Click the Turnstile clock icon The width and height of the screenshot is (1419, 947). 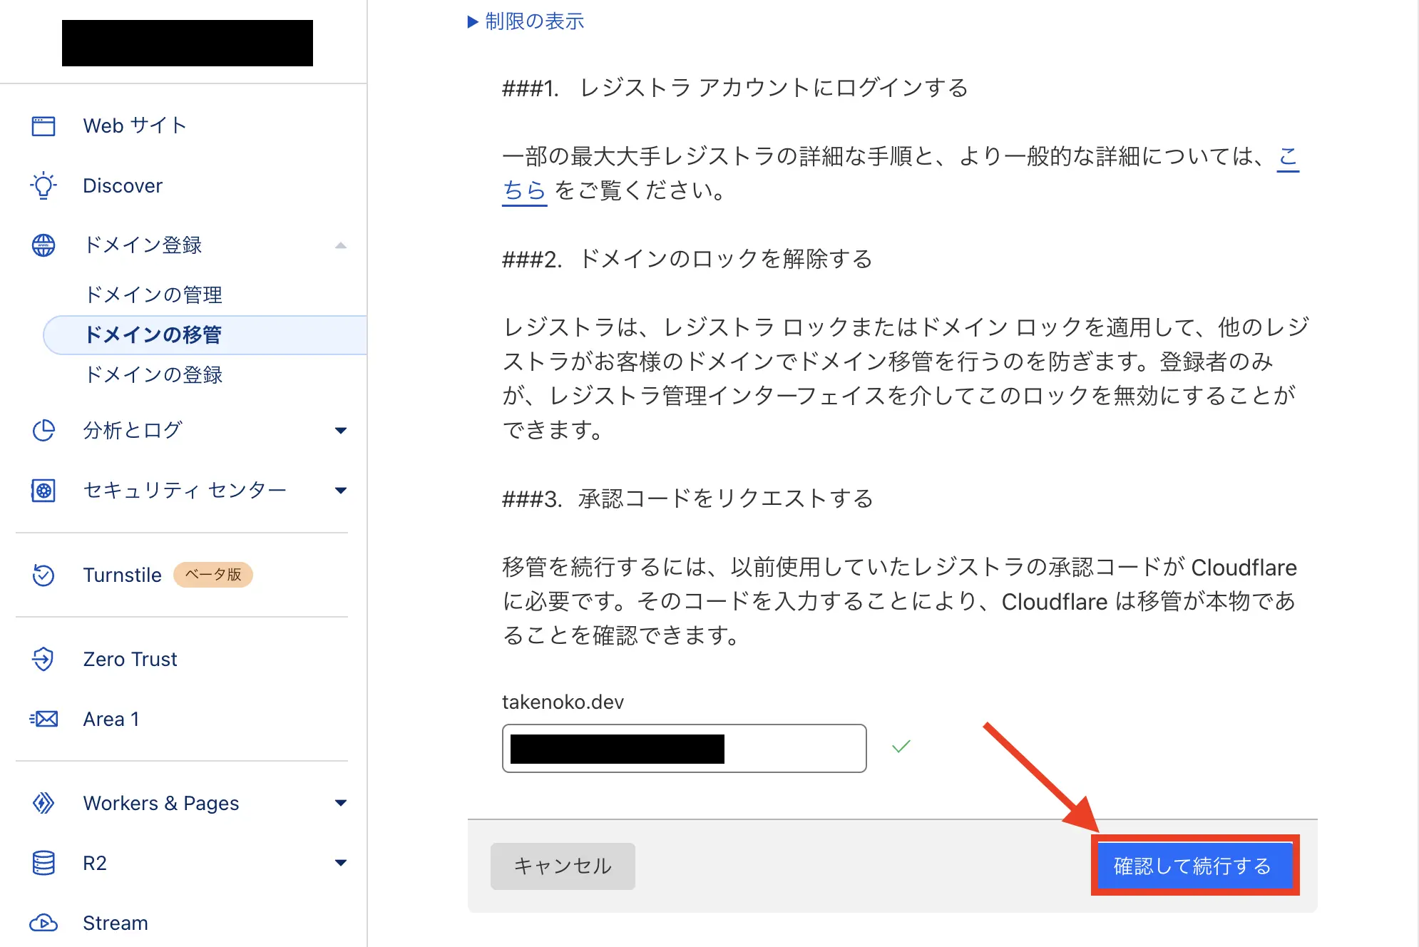pos(43,575)
